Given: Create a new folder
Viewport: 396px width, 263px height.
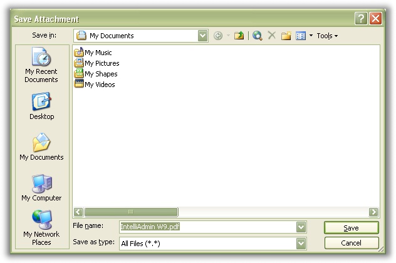Looking at the screenshot, I should point(286,36).
